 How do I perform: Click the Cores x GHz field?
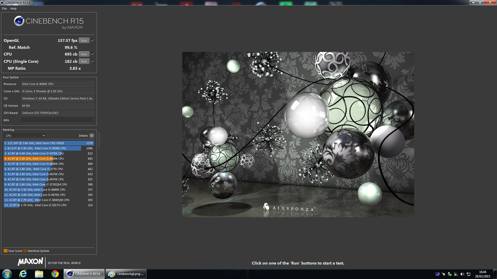(x=57, y=91)
